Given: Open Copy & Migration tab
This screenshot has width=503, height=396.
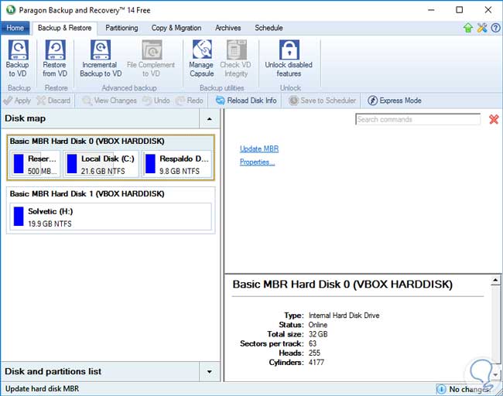Looking at the screenshot, I should (x=176, y=28).
